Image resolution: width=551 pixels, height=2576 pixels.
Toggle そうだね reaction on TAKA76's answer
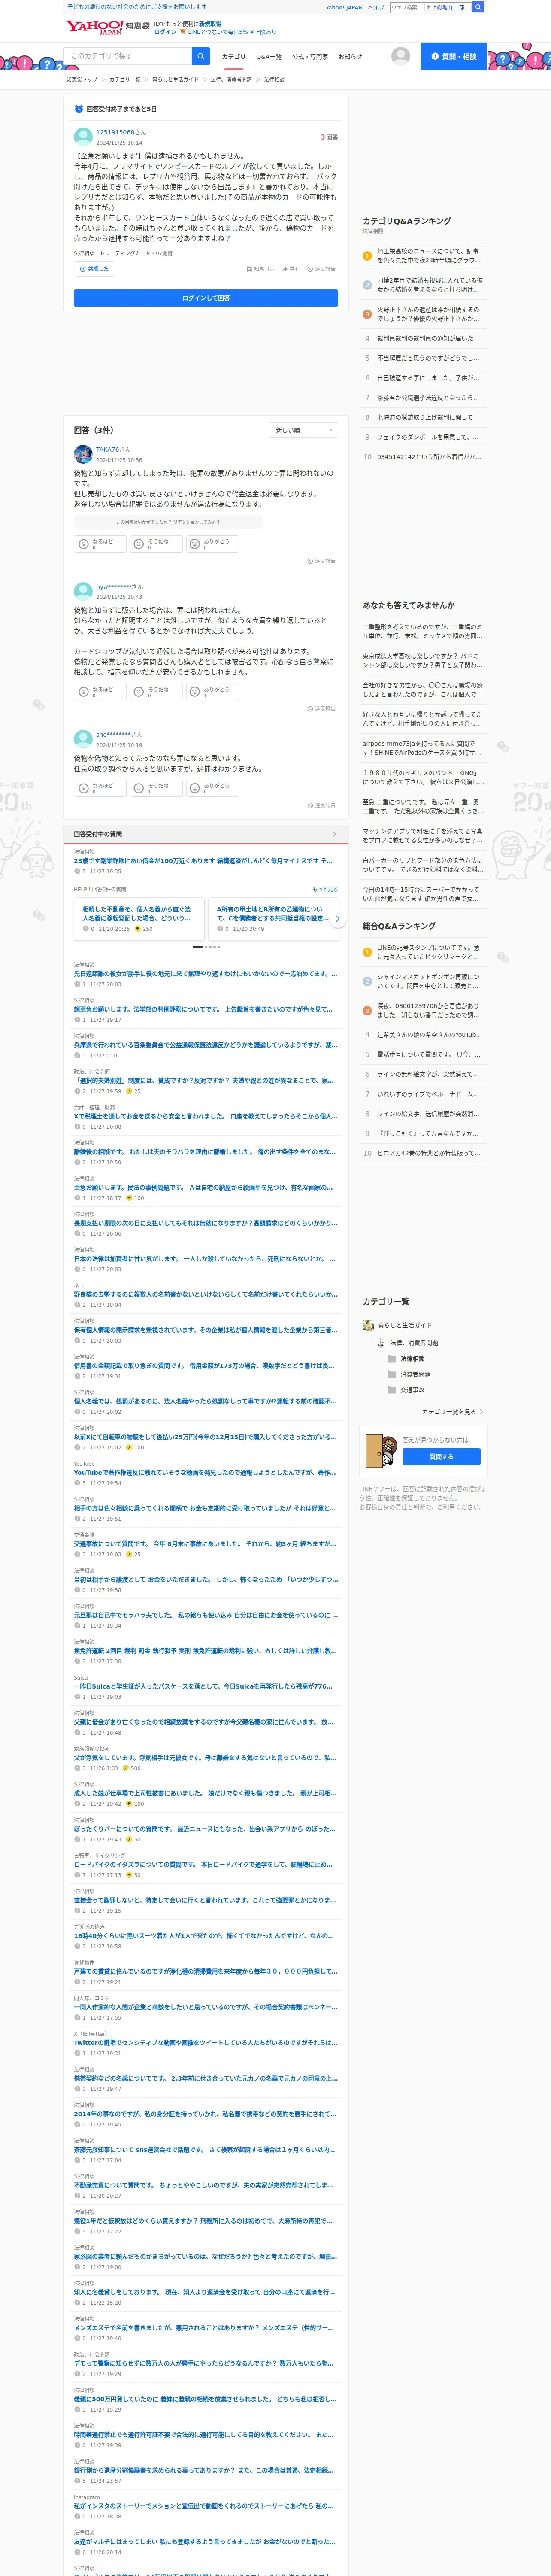pos(156,544)
